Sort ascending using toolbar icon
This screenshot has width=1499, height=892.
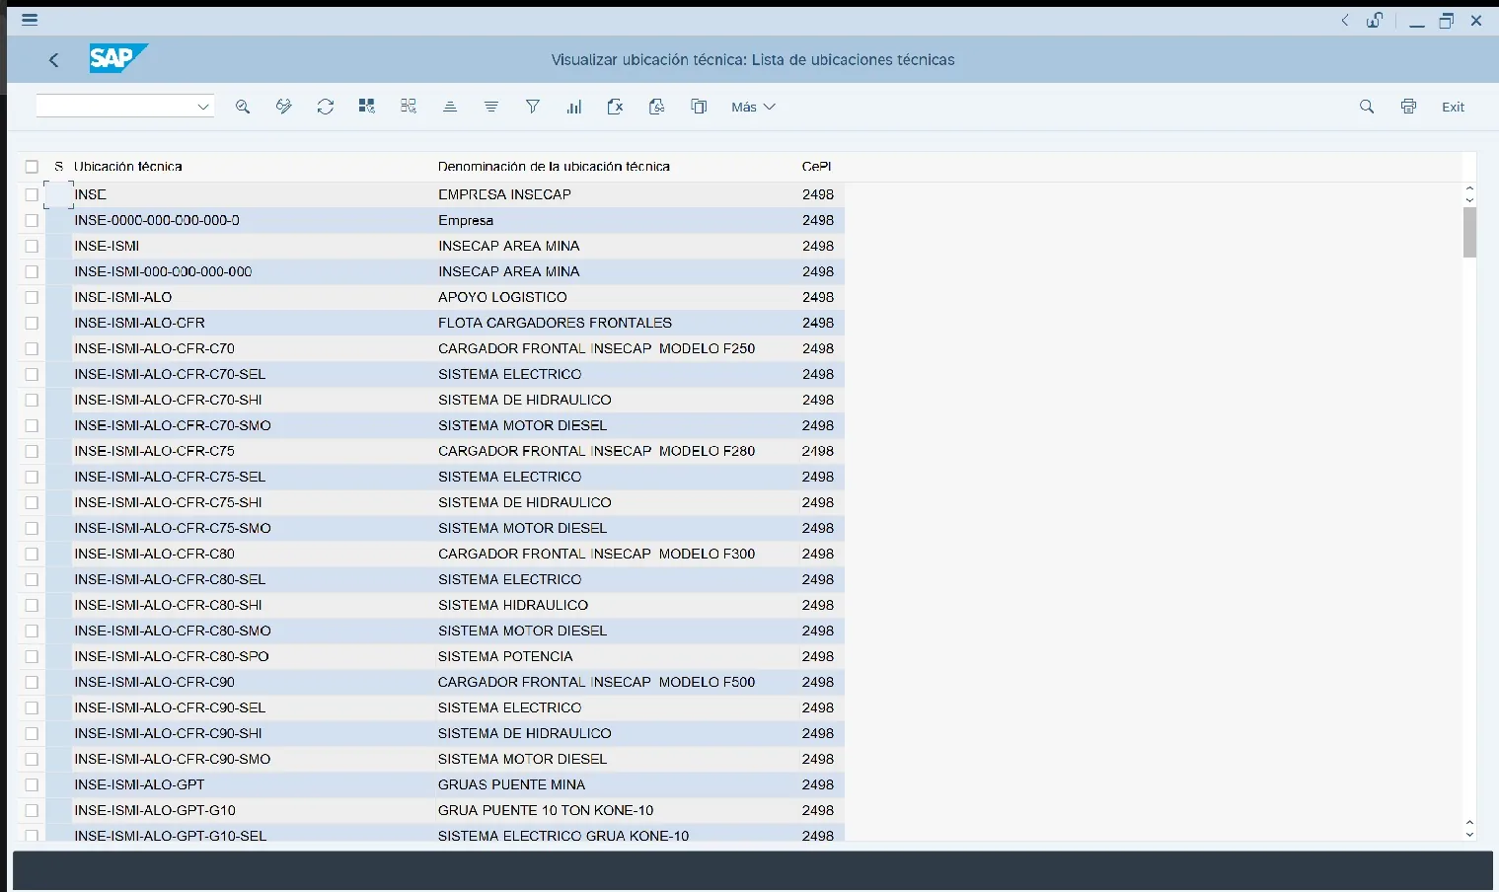coord(450,107)
